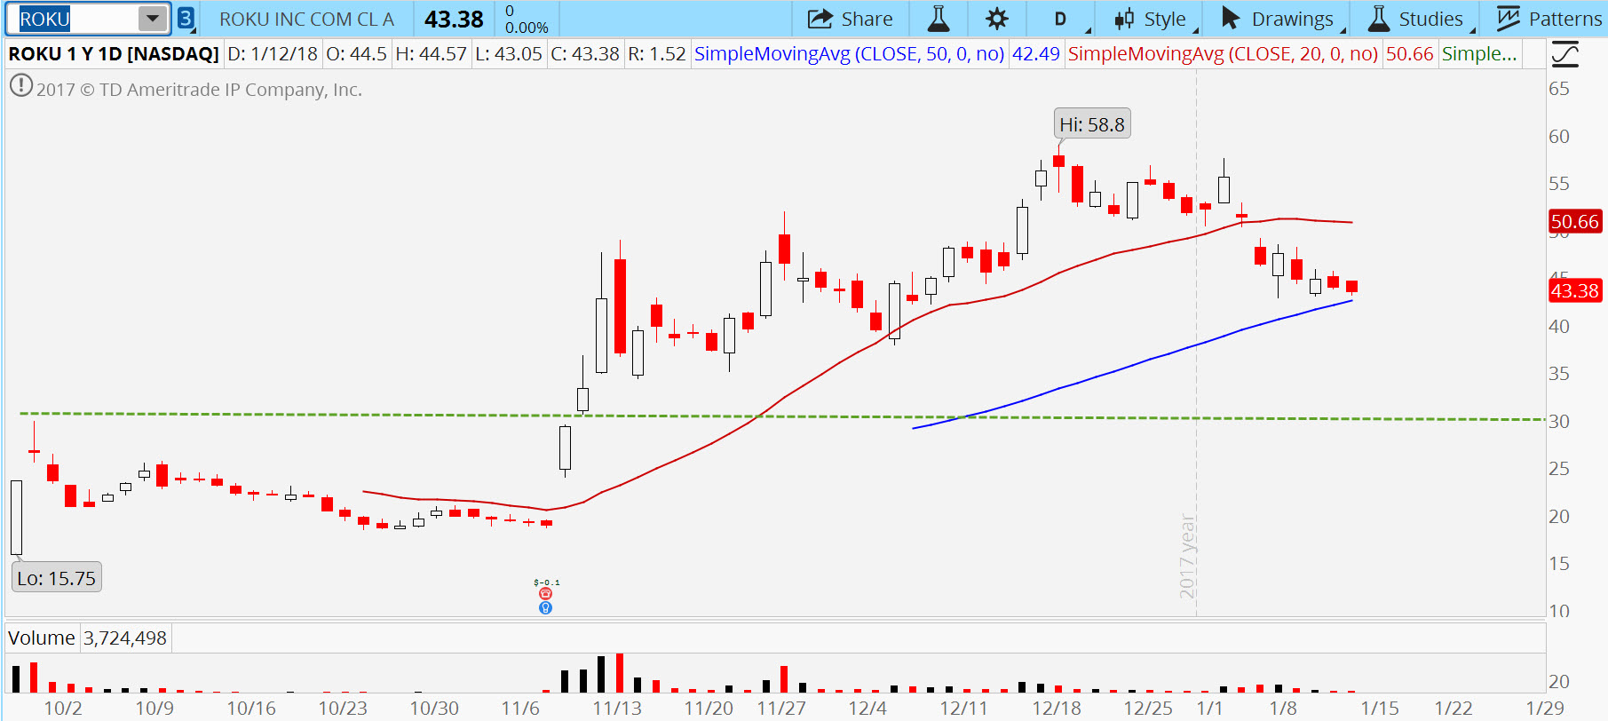The height and width of the screenshot is (721, 1608).
Task: Click the blue symbol link number 3 icon
Action: [186, 19]
